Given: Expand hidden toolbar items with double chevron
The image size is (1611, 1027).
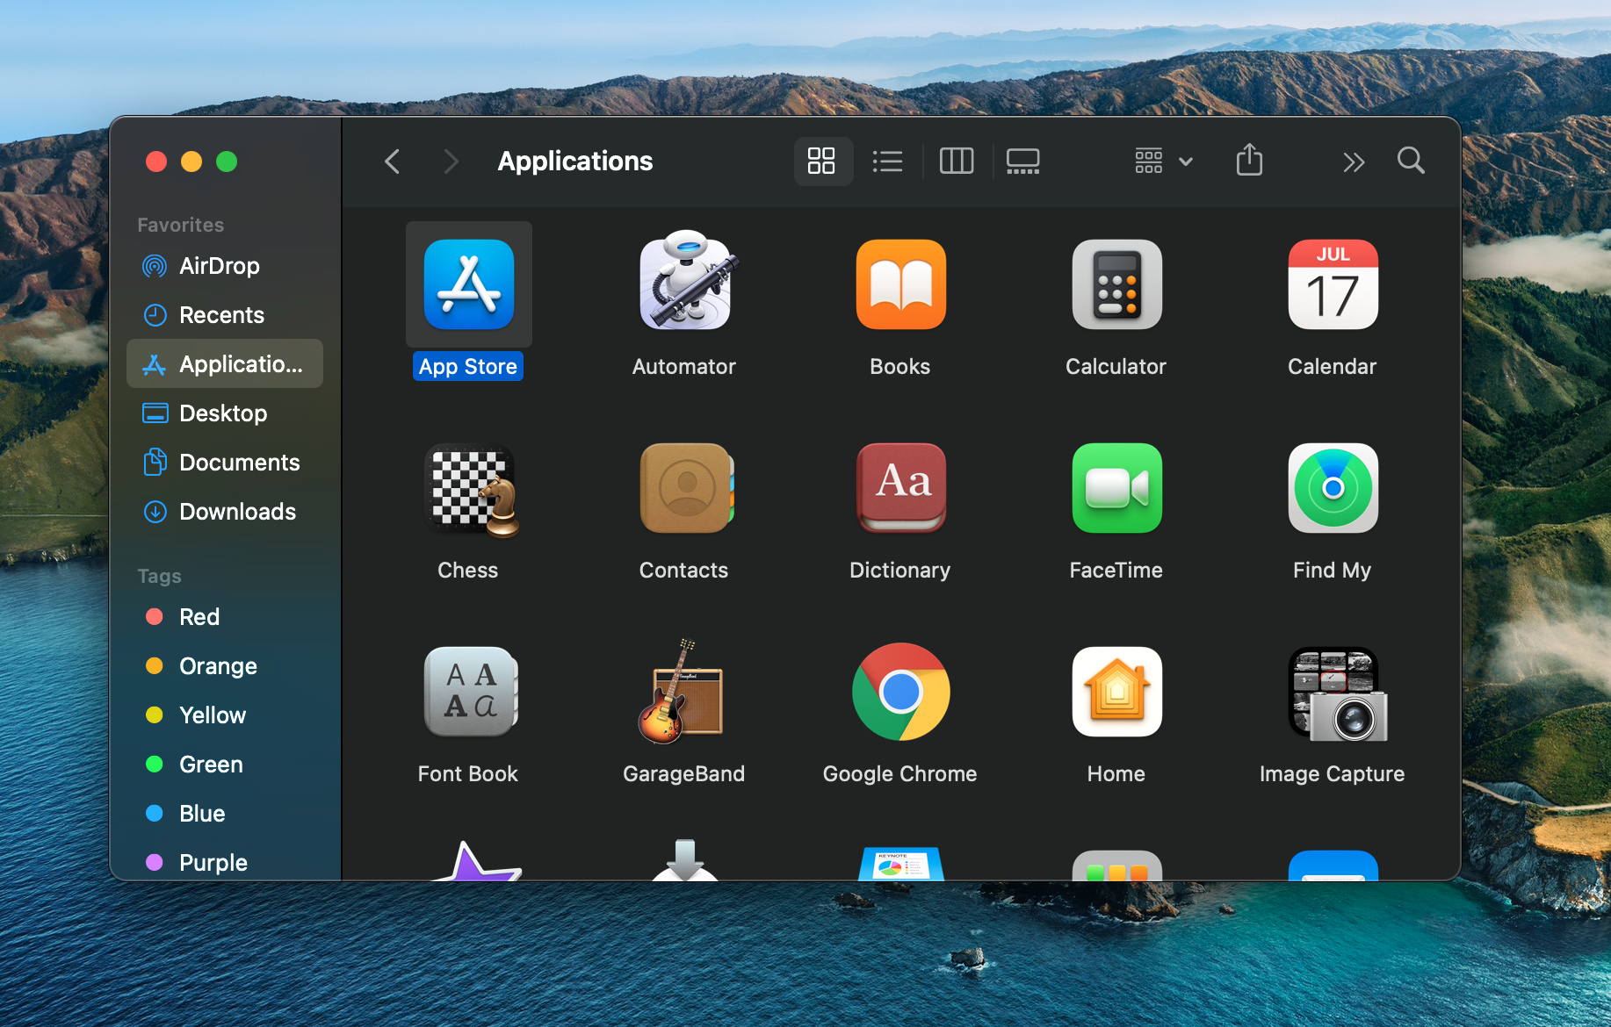Looking at the screenshot, I should point(1353,162).
